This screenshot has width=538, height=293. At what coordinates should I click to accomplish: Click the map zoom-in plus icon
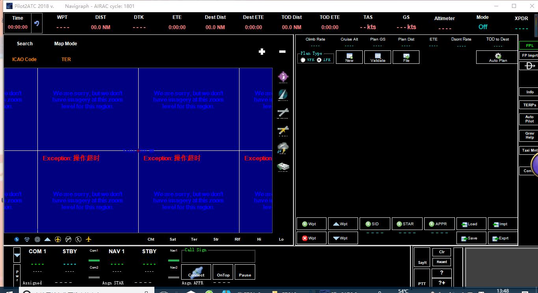pyautogui.click(x=262, y=52)
